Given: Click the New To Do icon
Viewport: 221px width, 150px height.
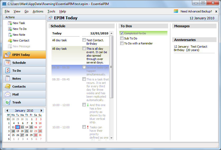Looking at the screenshot, I should click(10, 29).
